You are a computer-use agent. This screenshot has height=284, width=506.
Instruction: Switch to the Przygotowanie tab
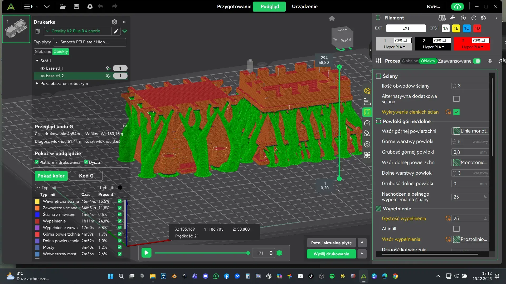pos(234,7)
